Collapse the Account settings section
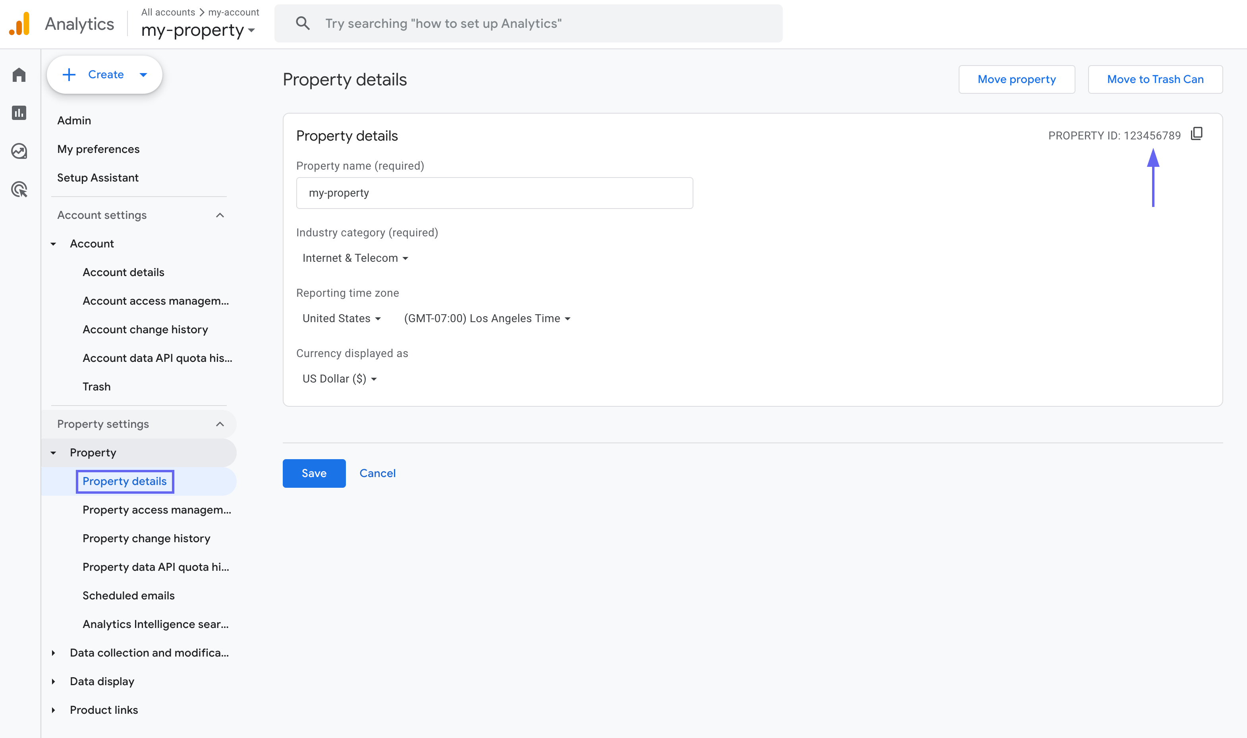The width and height of the screenshot is (1247, 738). click(220, 215)
